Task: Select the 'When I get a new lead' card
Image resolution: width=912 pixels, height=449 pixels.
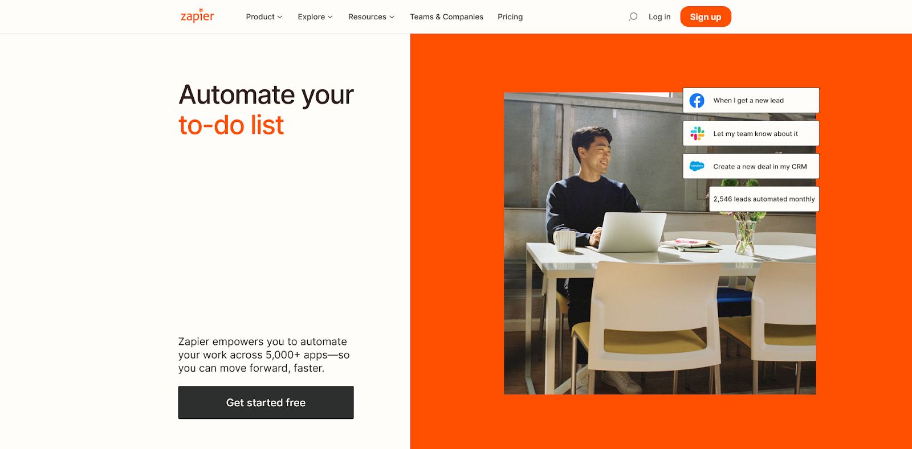Action: point(751,100)
